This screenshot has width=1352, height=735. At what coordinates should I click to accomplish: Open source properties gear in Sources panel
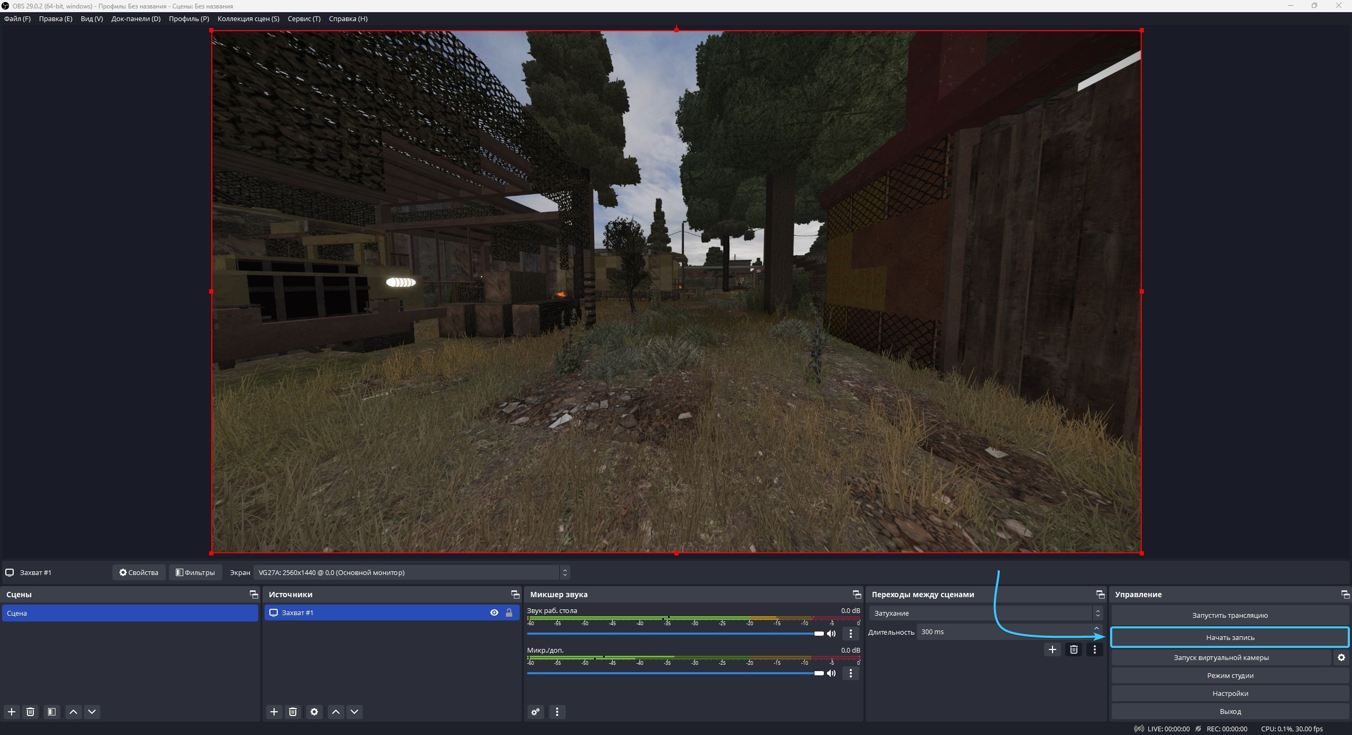(x=314, y=712)
